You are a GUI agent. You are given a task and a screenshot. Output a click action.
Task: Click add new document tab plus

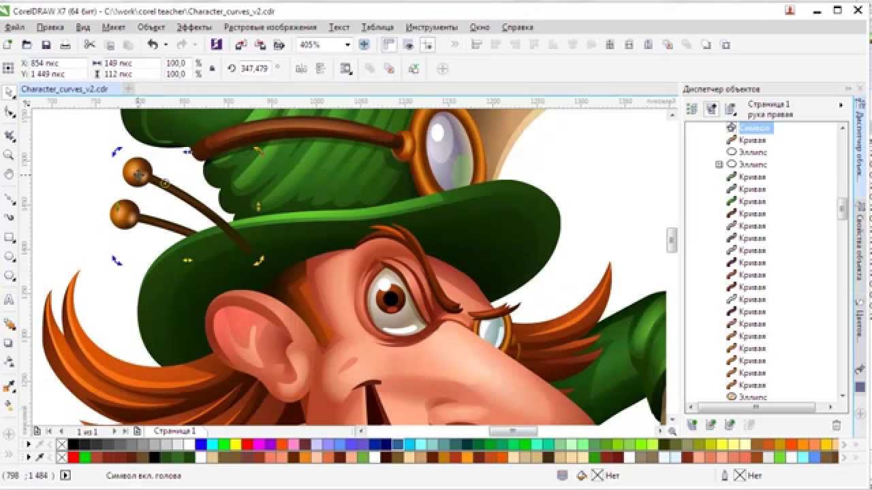coord(128,88)
